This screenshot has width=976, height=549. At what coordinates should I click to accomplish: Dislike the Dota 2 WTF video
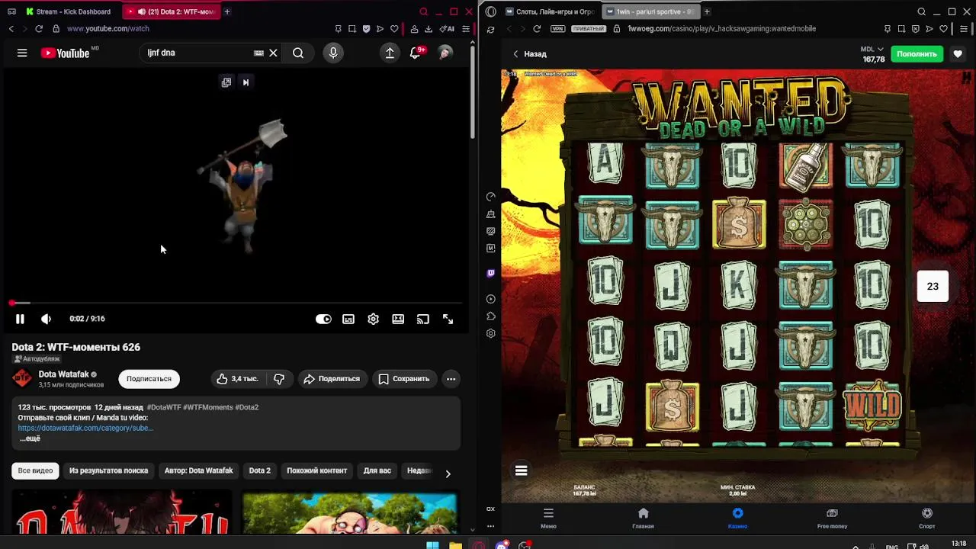pos(279,379)
